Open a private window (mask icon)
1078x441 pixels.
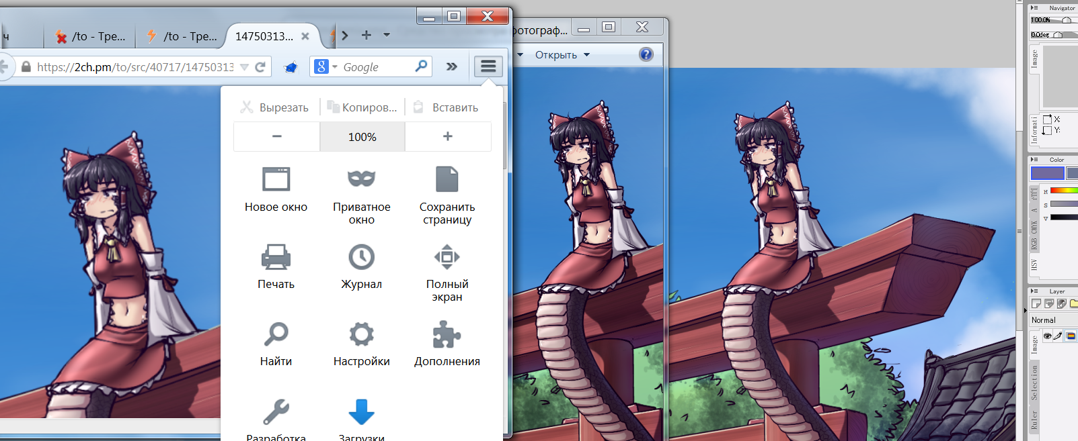click(x=361, y=179)
